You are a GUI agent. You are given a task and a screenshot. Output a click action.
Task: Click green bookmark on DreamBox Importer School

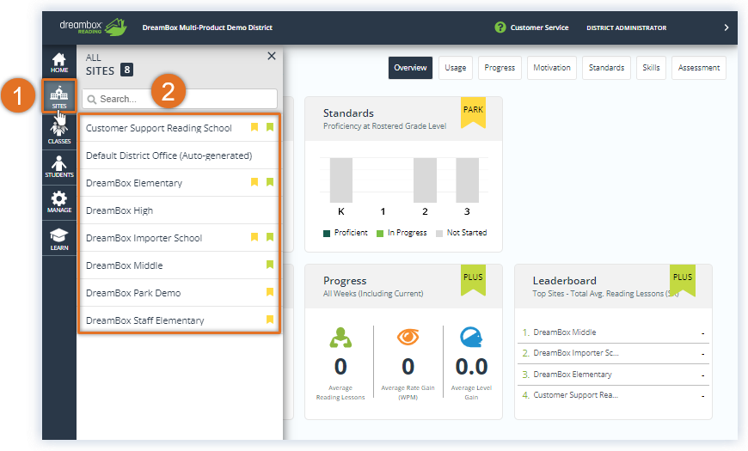point(269,237)
